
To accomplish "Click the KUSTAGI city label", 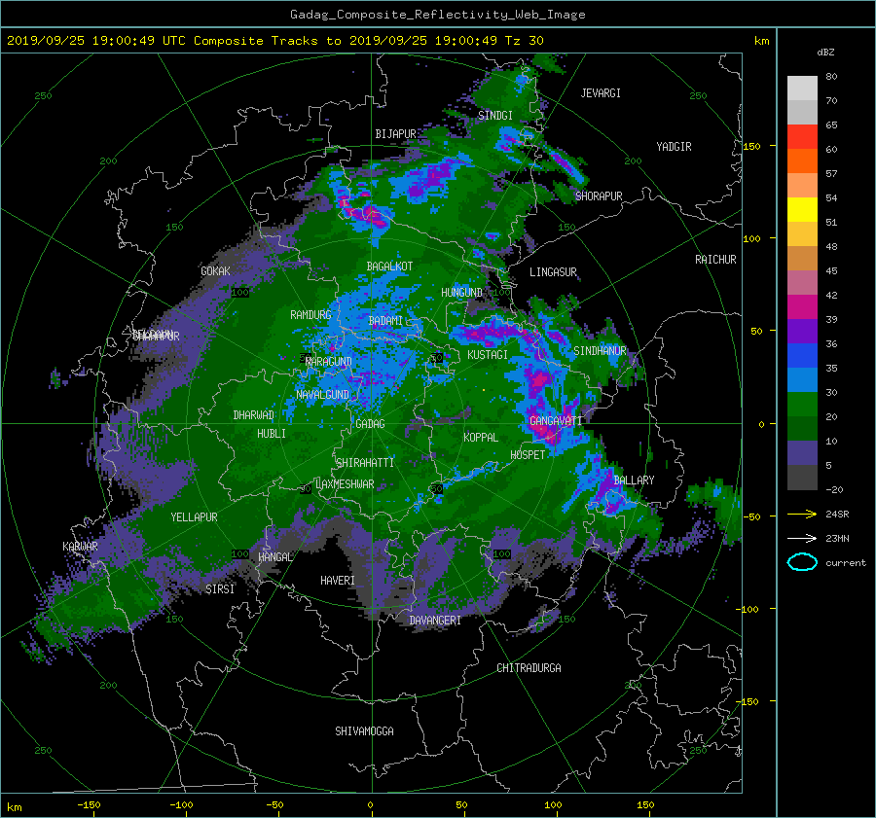I will pos(488,355).
